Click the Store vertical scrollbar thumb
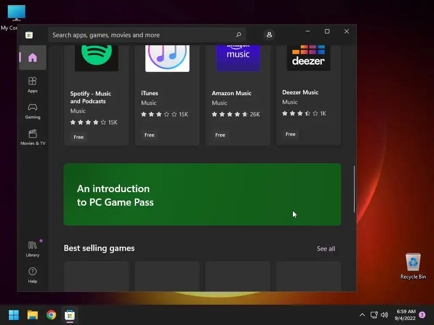The height and width of the screenshot is (325, 434). coord(354,189)
